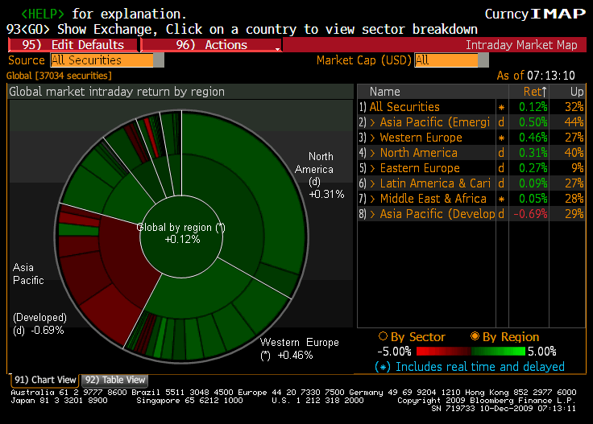Viewport: 593px width, 424px height.
Task: Click Asia Pacific (Emergi region name
Action: 435,122
